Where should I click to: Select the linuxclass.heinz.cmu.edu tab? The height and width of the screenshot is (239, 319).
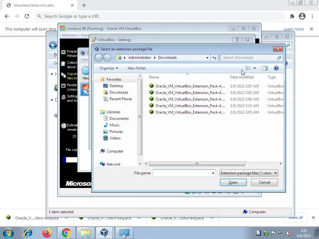(x=40, y=6)
